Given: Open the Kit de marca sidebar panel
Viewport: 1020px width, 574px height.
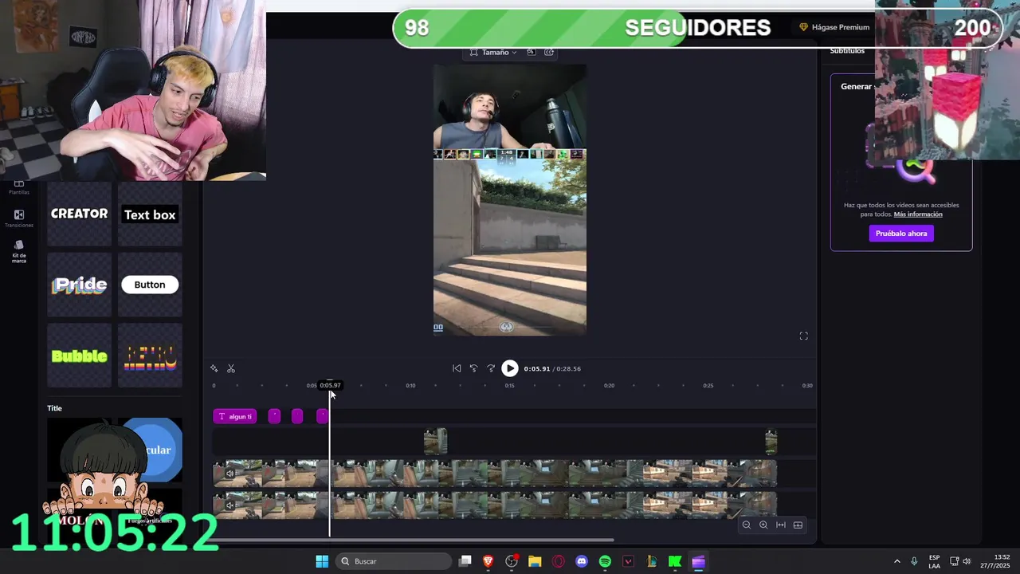Looking at the screenshot, I should (x=19, y=251).
